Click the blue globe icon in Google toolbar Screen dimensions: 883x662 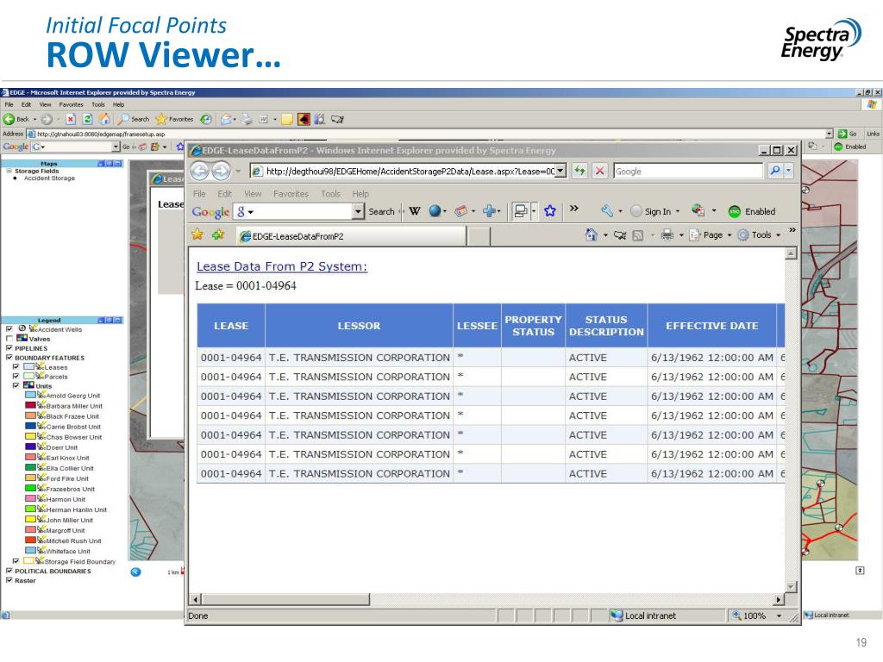pyautogui.click(x=435, y=211)
